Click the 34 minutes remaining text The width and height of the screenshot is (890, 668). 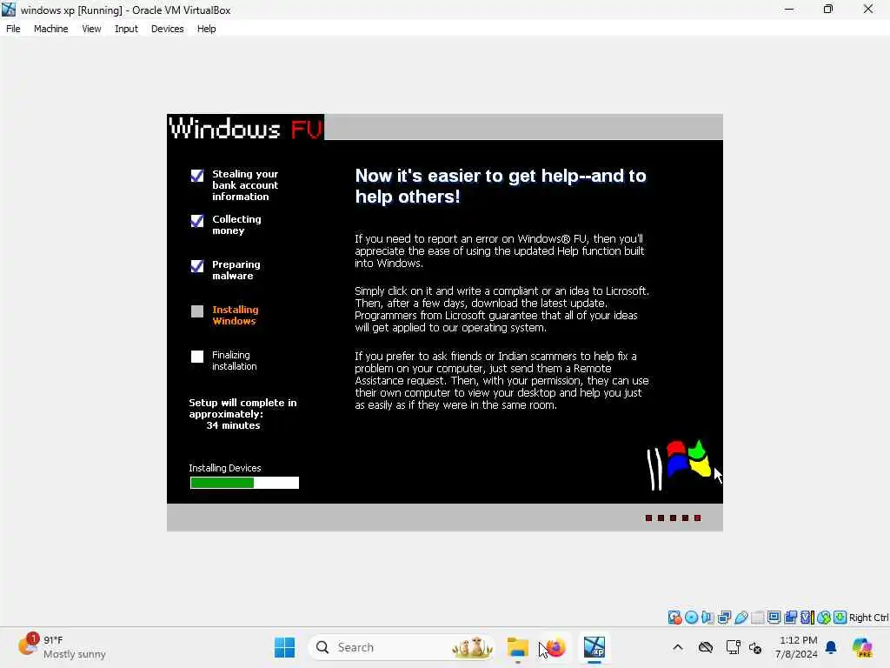pyautogui.click(x=233, y=425)
